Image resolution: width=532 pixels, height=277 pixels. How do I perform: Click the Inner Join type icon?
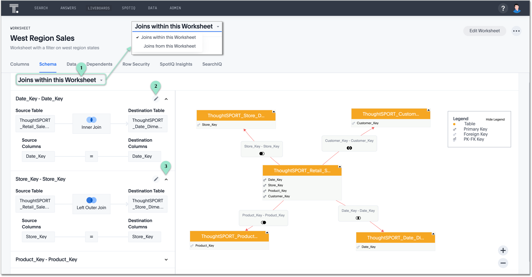click(x=91, y=120)
